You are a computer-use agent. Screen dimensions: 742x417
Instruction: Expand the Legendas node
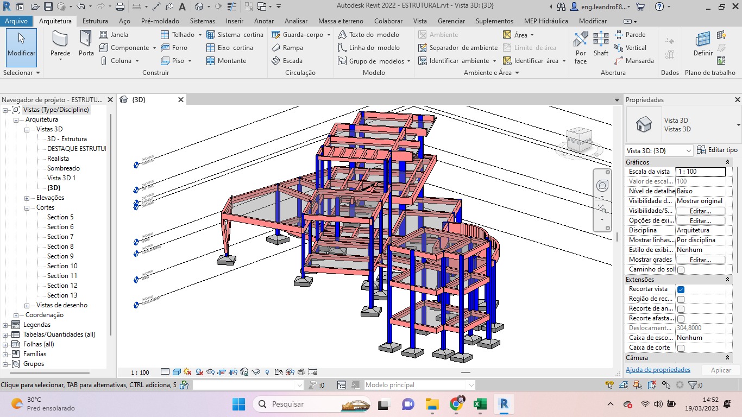(x=5, y=325)
